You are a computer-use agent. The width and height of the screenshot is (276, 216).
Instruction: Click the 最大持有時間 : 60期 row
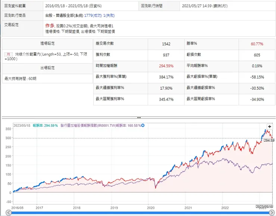tap(47, 78)
